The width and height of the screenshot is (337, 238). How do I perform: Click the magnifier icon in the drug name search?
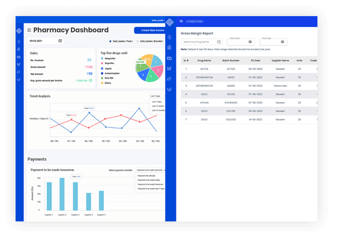pyautogui.click(x=219, y=42)
